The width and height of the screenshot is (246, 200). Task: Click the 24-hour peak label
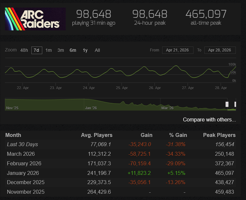[x=150, y=23]
